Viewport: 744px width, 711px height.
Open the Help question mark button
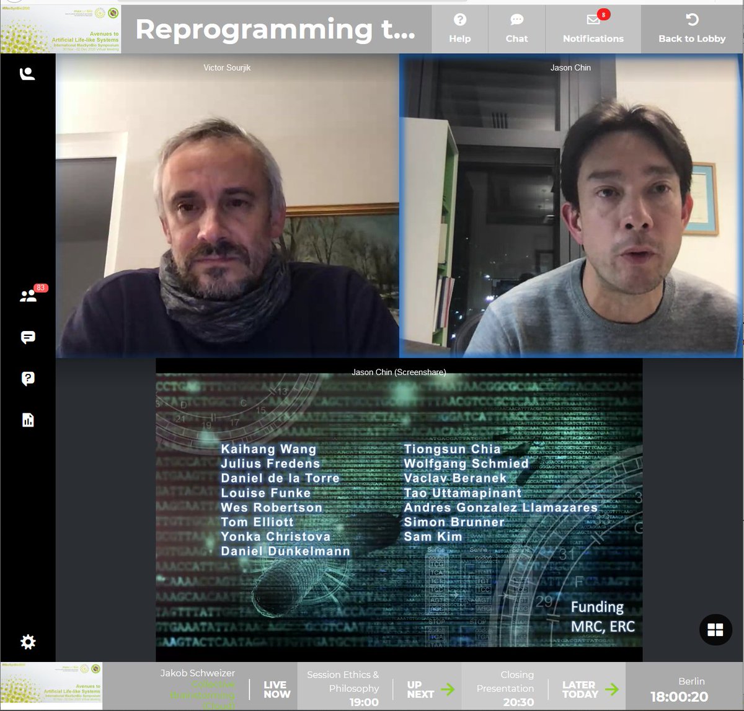click(459, 29)
